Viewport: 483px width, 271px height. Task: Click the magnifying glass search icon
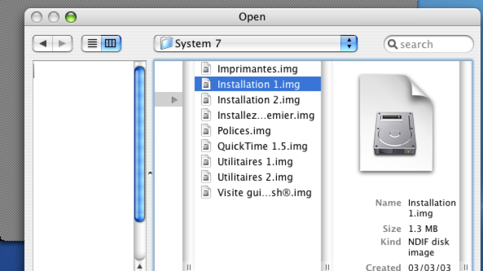[392, 44]
